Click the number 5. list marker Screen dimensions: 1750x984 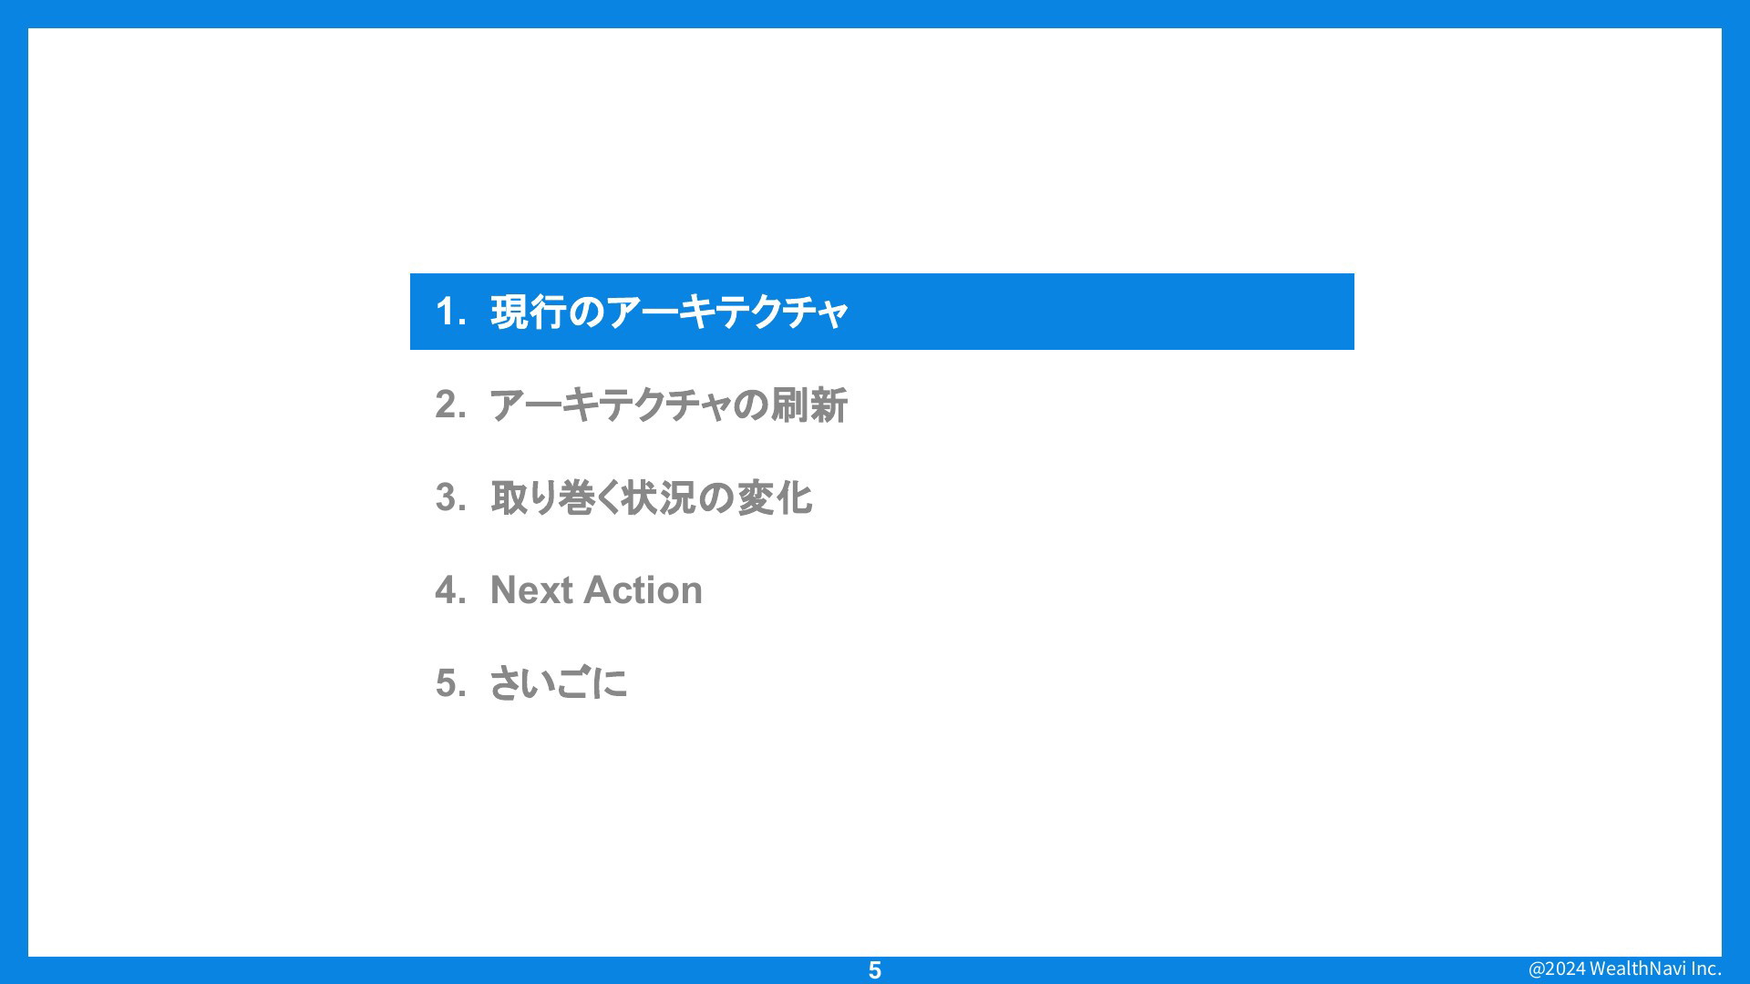450,683
